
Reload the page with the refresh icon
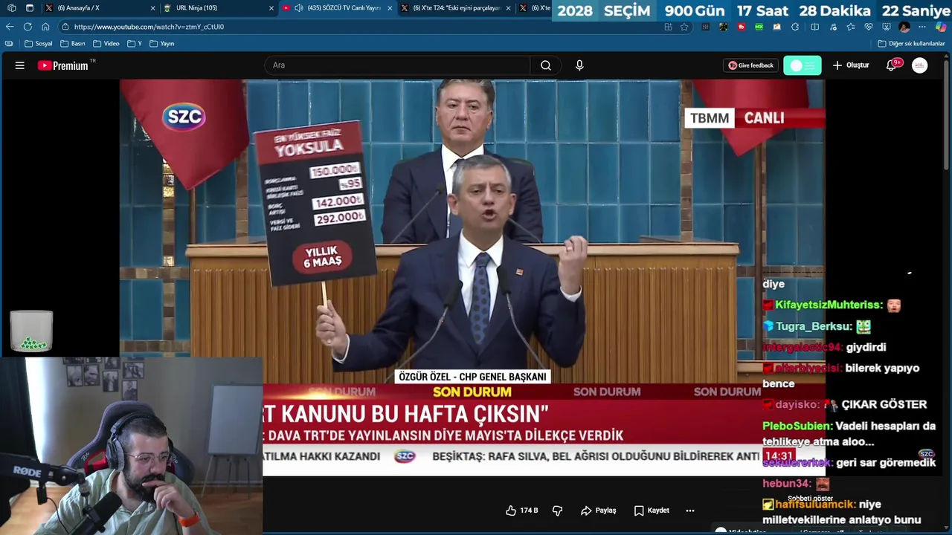pos(28,27)
